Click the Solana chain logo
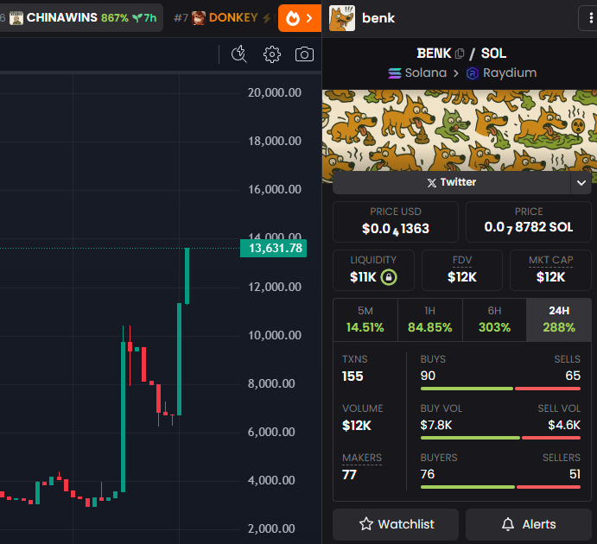Image resolution: width=597 pixels, height=544 pixels. coord(395,73)
